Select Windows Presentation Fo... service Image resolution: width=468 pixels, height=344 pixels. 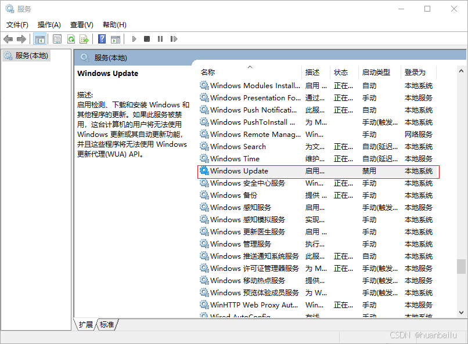(318, 98)
